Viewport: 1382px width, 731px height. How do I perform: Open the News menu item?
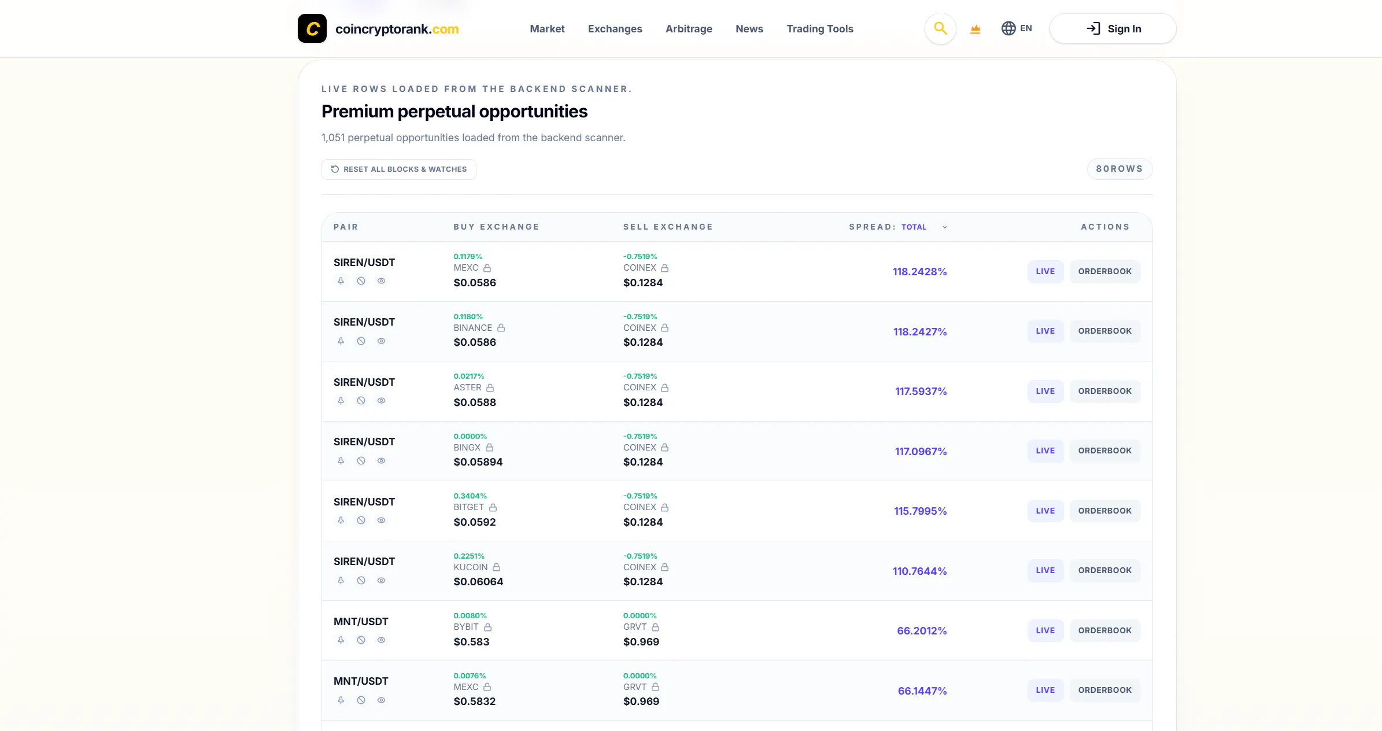(749, 29)
